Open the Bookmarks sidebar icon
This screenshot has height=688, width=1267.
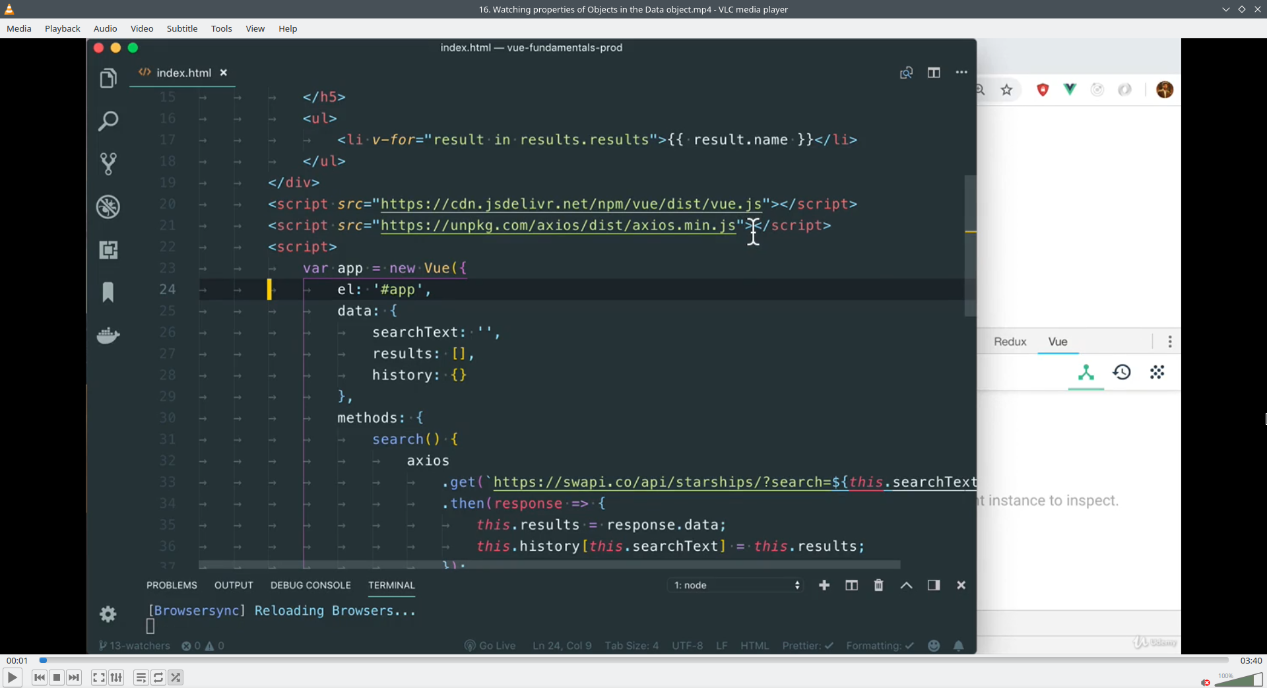pyautogui.click(x=108, y=292)
